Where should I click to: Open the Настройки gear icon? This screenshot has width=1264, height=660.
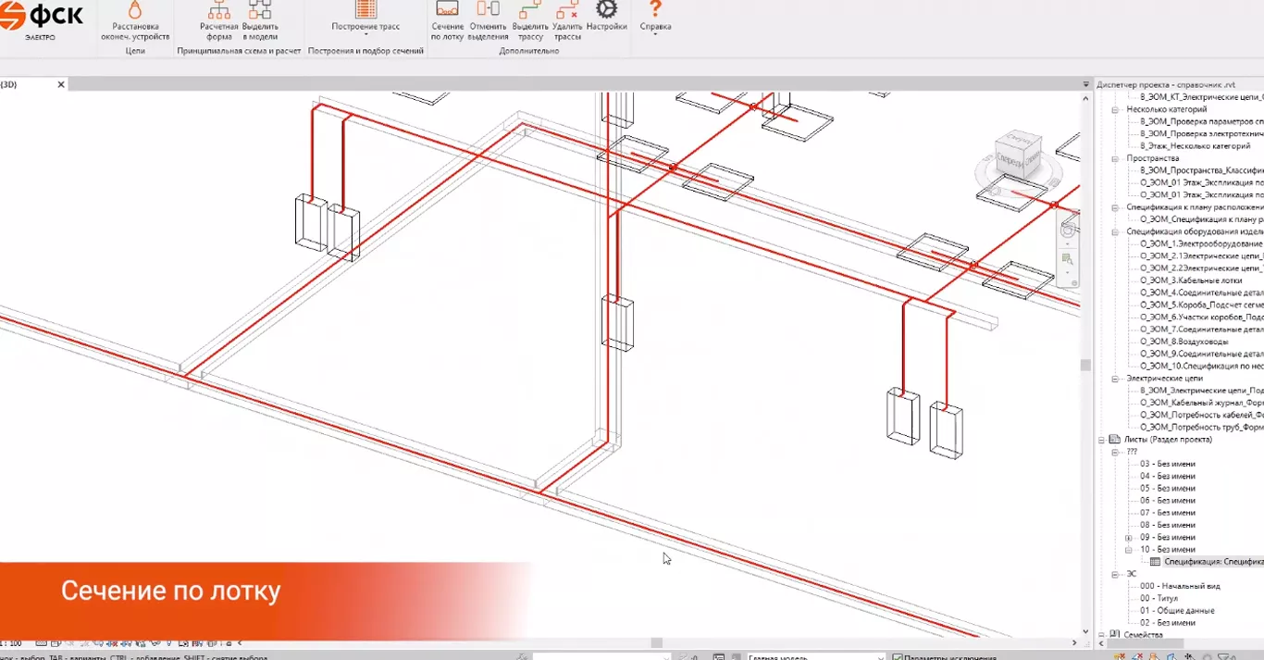coord(606,15)
